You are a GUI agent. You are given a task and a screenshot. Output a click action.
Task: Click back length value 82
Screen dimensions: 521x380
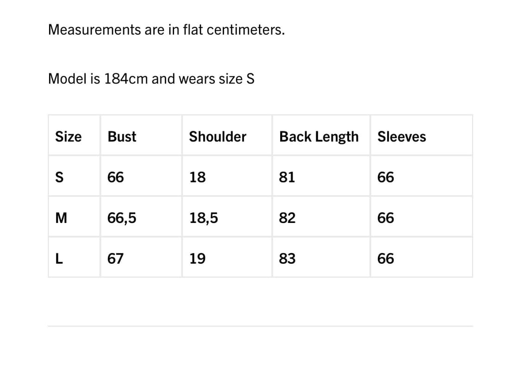pyautogui.click(x=287, y=218)
